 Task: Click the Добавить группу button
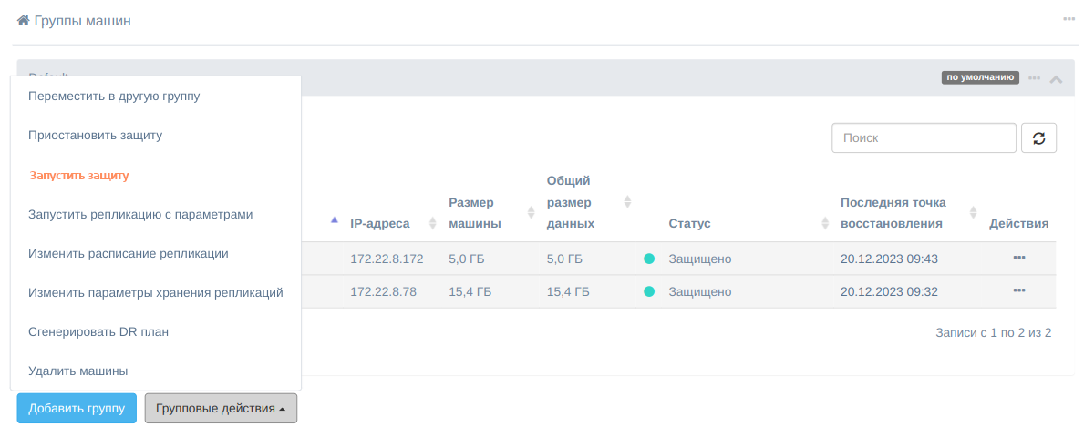point(77,409)
